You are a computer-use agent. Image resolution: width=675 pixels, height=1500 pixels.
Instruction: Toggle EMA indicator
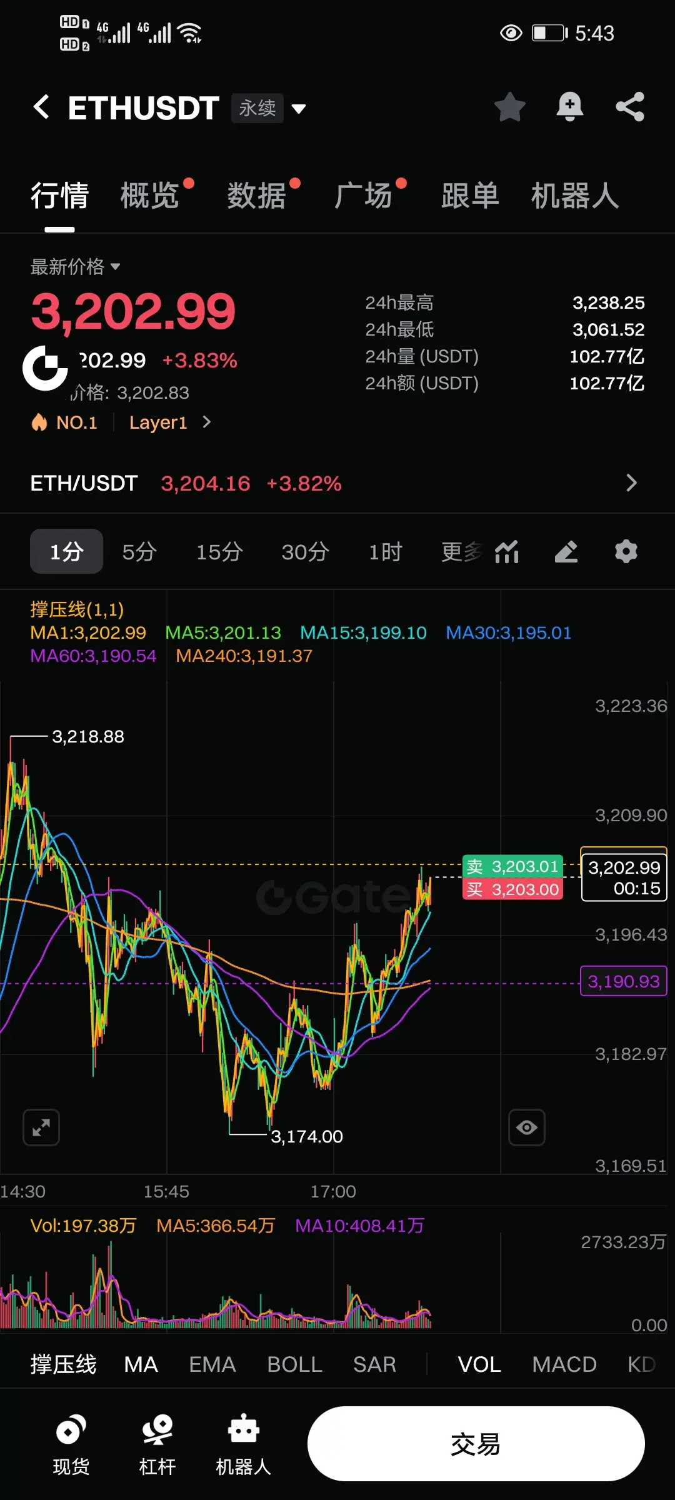[212, 1364]
